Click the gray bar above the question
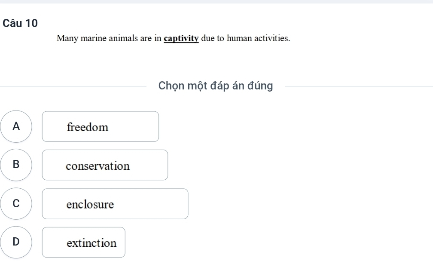 216,2
